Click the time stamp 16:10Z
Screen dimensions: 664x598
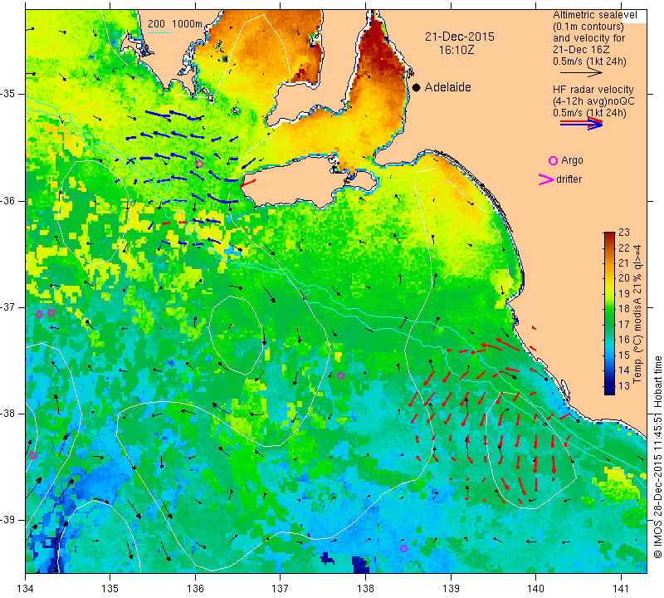(456, 50)
